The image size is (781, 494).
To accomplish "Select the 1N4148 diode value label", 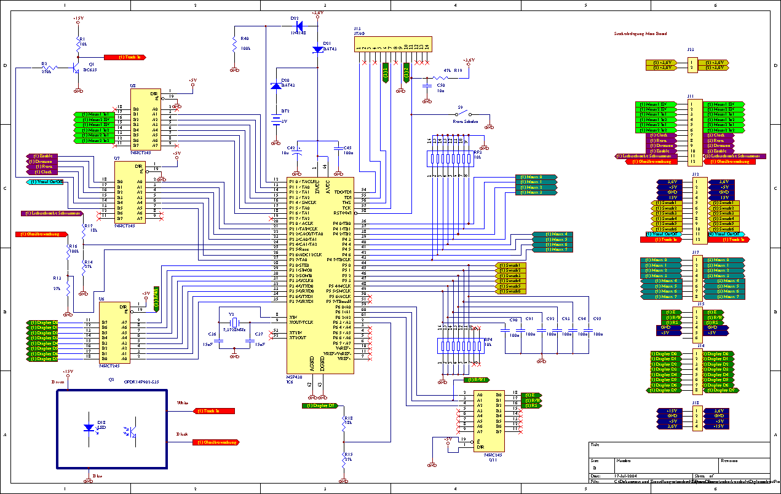I will click(298, 33).
